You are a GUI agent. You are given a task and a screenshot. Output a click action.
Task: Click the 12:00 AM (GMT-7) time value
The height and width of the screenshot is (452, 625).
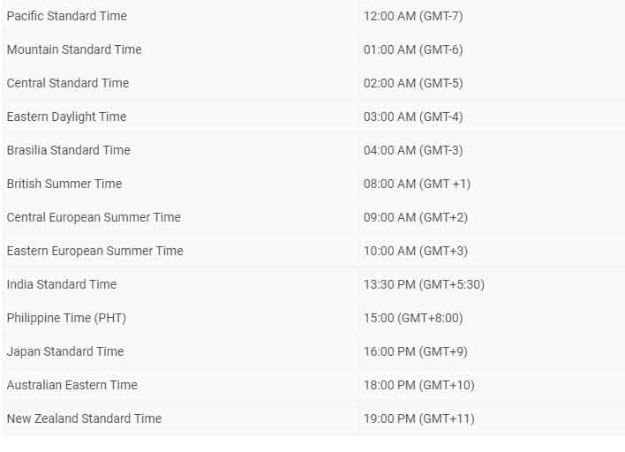[x=413, y=16]
